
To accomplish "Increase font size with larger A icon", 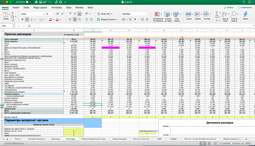I will (58, 14).
